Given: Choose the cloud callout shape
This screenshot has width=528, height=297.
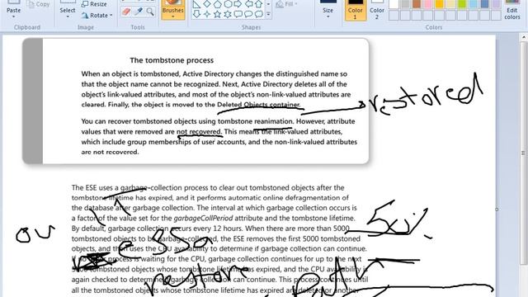Looking at the screenshot, I should 258,14.
